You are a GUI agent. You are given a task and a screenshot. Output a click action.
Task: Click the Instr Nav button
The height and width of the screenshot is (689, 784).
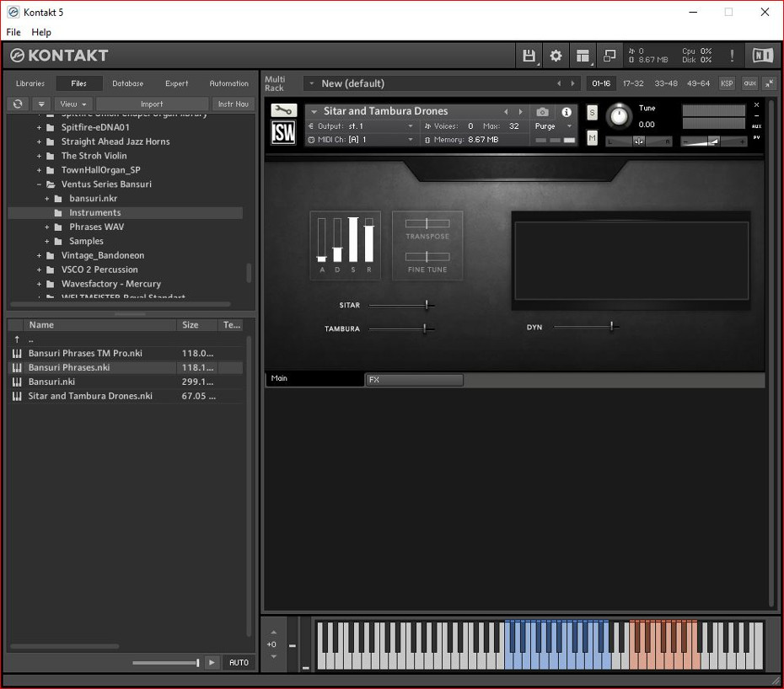(x=233, y=104)
